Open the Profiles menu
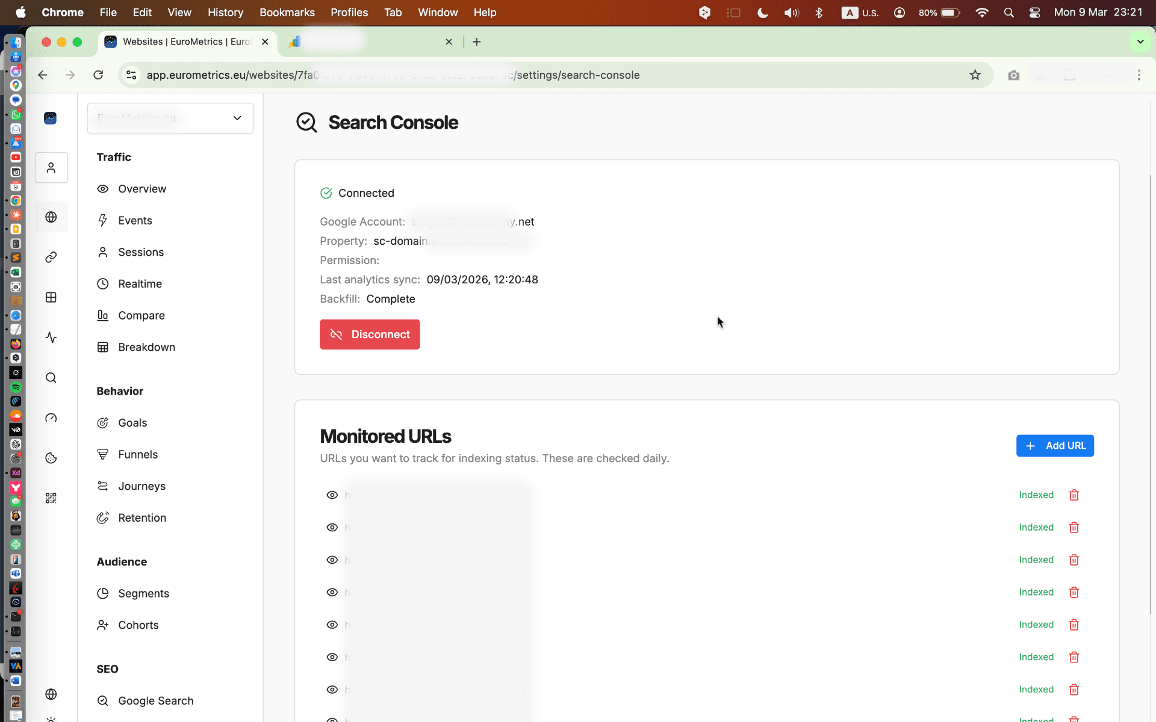This screenshot has height=722, width=1156. pyautogui.click(x=349, y=12)
